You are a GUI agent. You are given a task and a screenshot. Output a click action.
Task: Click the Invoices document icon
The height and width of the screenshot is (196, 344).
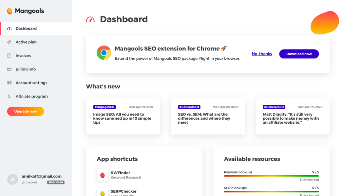(9, 56)
